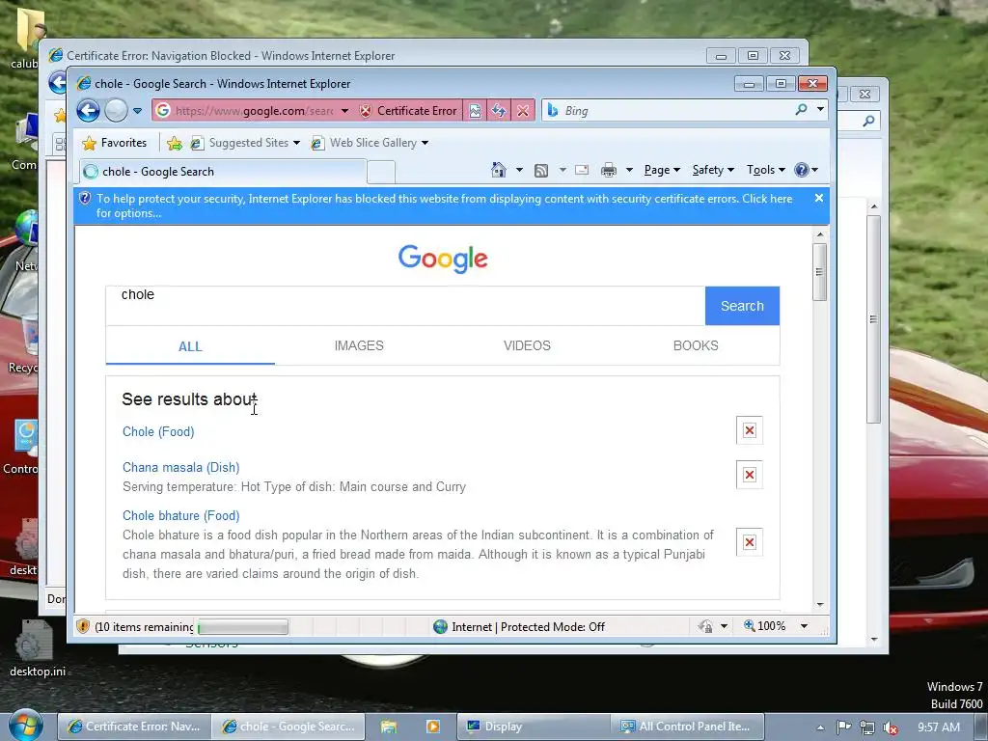Click broken image beside Chole bhature
Viewport: 988px width, 741px height.
coord(749,542)
